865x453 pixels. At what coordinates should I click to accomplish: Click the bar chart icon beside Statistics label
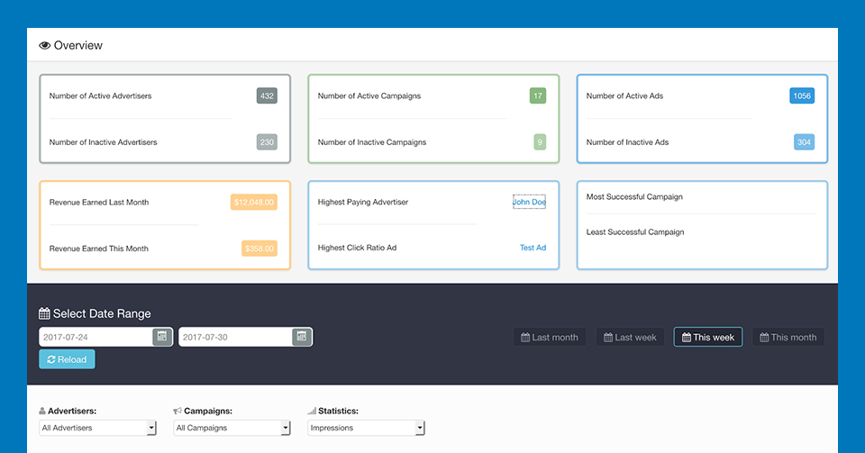[x=312, y=411]
